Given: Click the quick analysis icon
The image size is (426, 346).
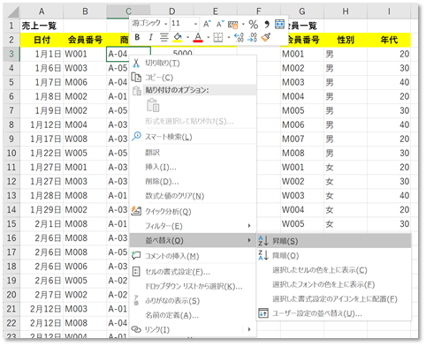Looking at the screenshot, I should (x=136, y=211).
